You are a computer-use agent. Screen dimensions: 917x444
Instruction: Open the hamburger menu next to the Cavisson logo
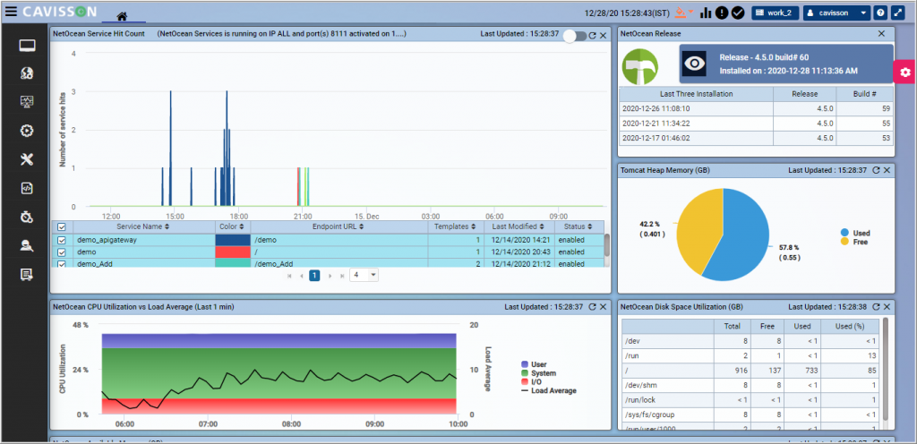(11, 11)
